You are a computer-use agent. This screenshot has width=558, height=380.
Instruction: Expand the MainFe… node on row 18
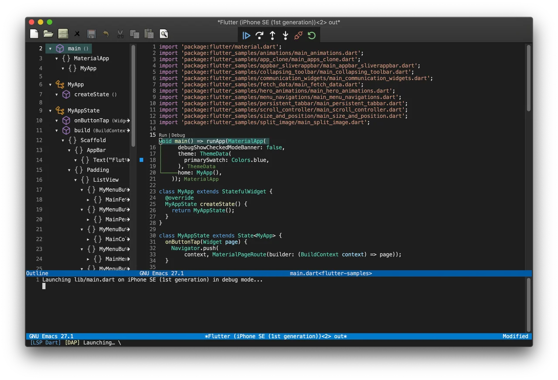pos(88,200)
